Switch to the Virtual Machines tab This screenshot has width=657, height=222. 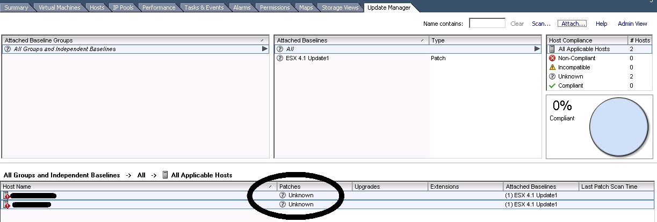coord(59,8)
